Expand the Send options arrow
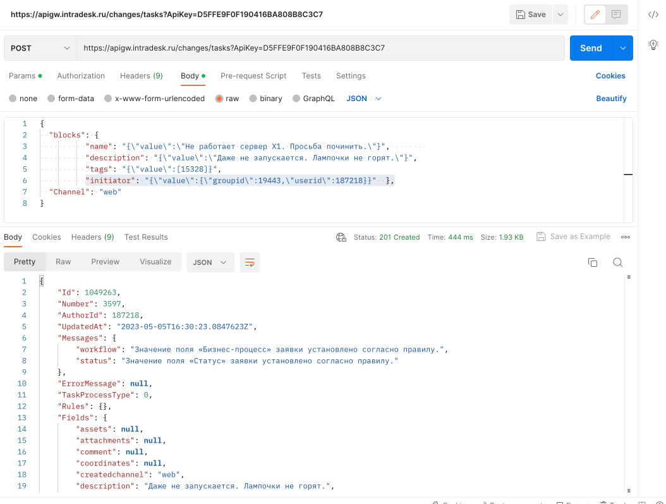 tap(622, 48)
